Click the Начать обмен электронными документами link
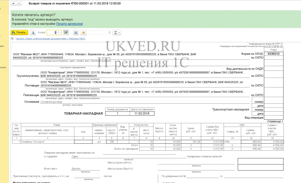Screen dimensions: 301x183 pyautogui.click(x=50, y=38)
